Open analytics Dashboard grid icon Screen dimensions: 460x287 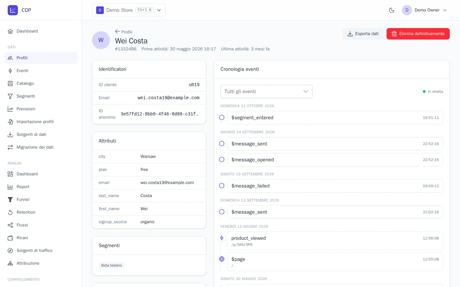tap(10, 174)
